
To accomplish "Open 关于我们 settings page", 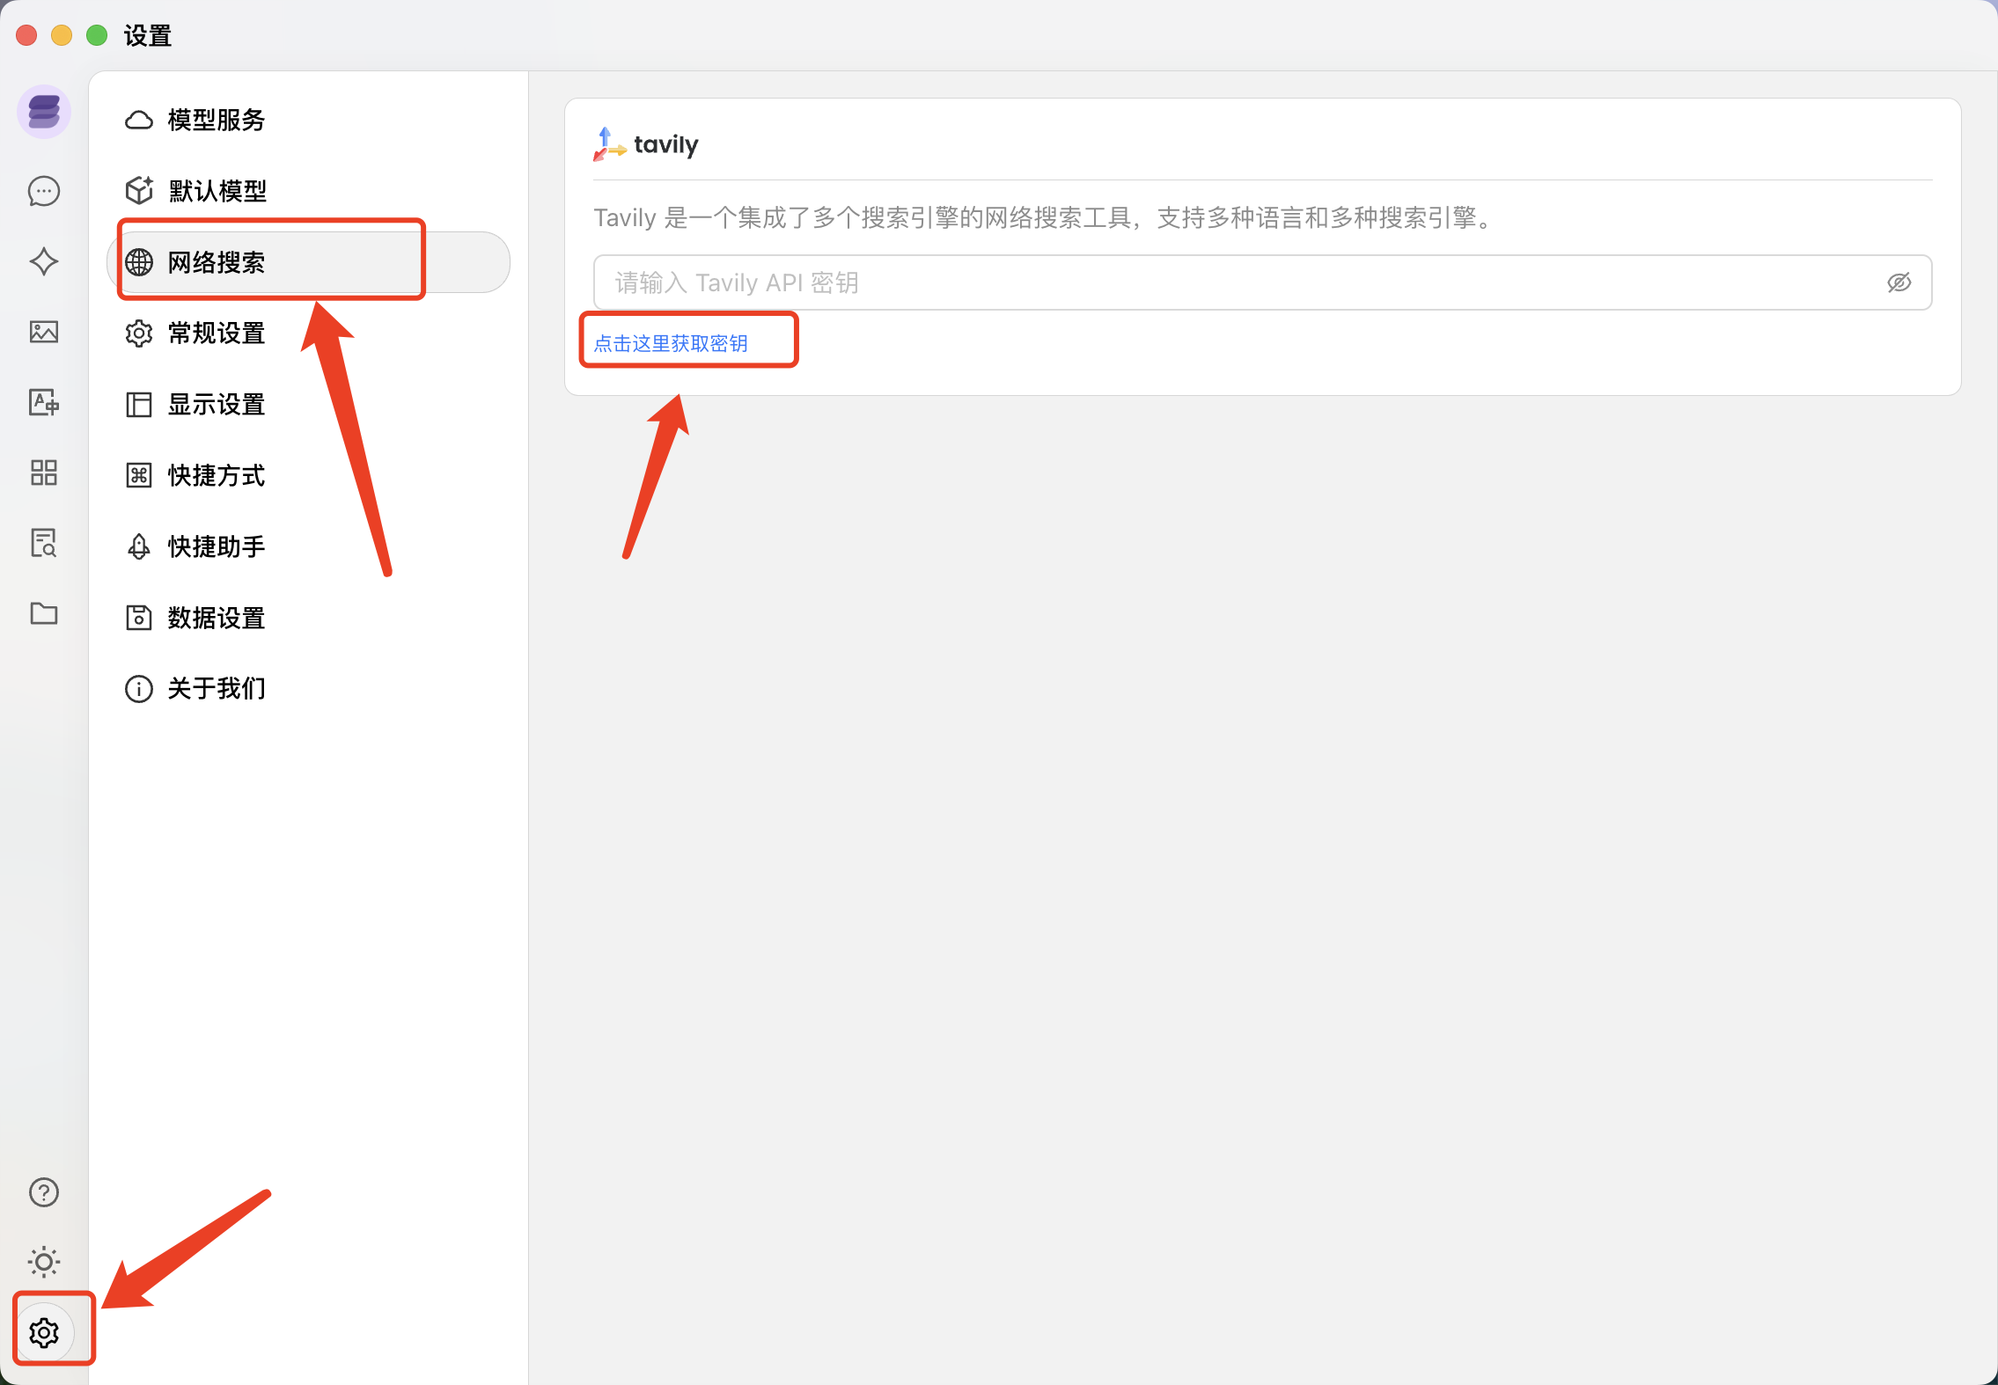I will [x=216, y=688].
